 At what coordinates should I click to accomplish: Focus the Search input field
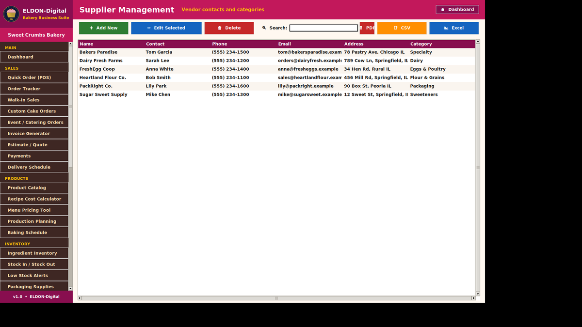(x=323, y=28)
